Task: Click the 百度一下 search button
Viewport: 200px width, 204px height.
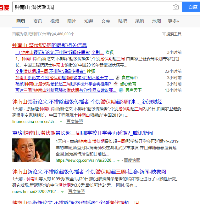Action: tap(191, 7)
